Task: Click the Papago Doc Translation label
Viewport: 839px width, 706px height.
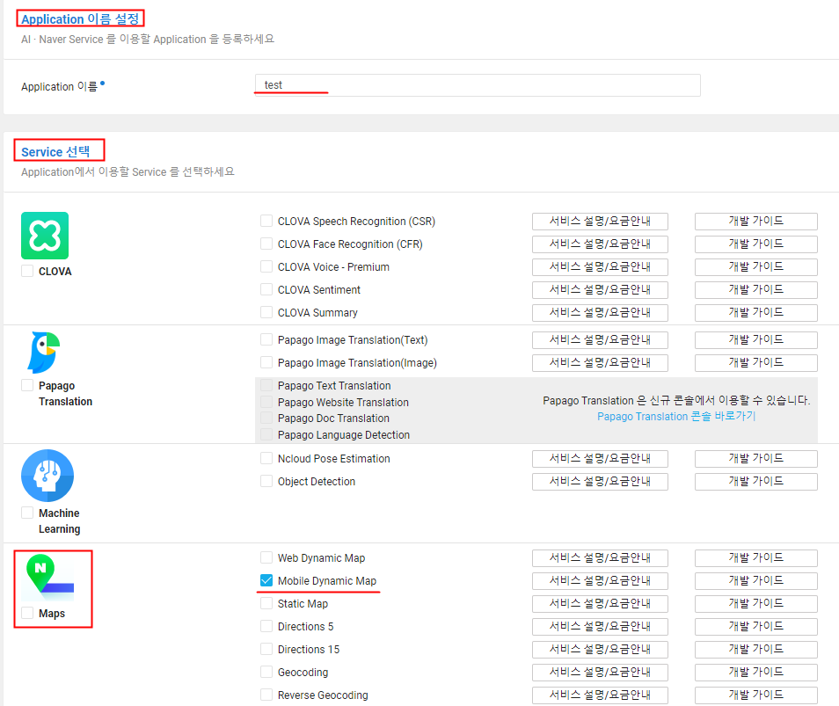Action: click(333, 419)
